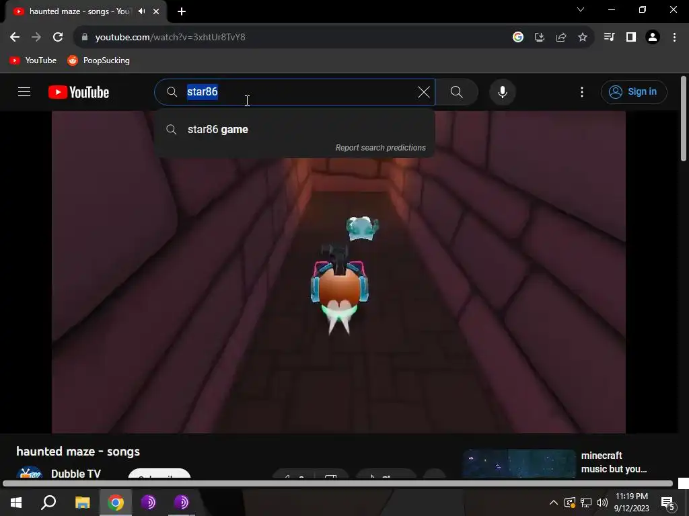Open the PoopSucking bookmark
Image resolution: width=689 pixels, height=516 pixels.
(x=98, y=60)
